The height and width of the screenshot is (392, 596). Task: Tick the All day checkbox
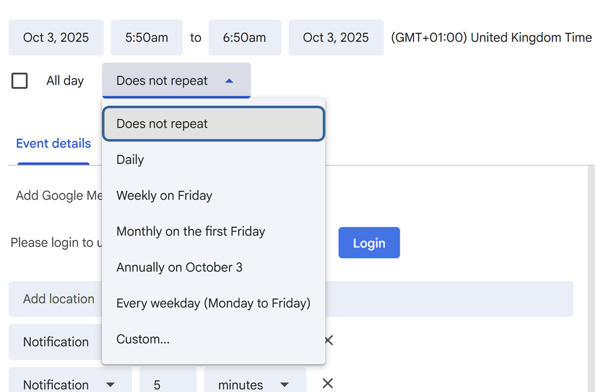tap(20, 81)
